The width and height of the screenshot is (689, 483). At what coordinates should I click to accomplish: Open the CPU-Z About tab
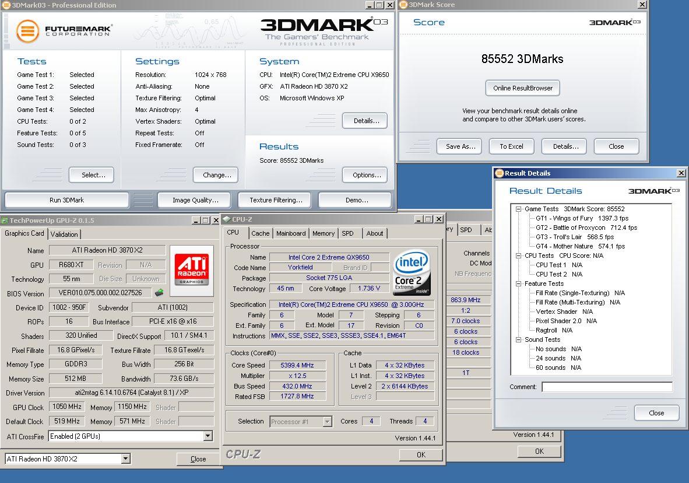[x=375, y=233]
